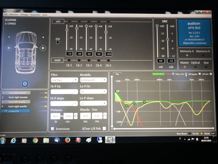Toggle the Filtro+EQ curve checkbox
Screen dimensions: 218x164
[x=186, y=74]
